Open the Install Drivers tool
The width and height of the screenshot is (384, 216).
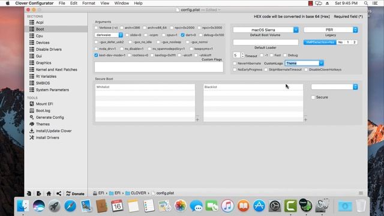(x=47, y=137)
